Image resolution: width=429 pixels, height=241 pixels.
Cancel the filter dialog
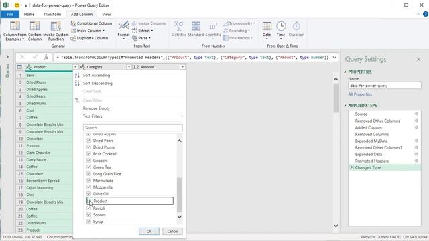pyautogui.click(x=172, y=231)
